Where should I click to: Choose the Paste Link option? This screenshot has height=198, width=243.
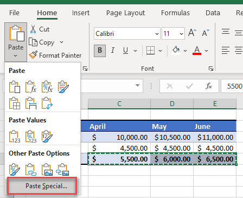point(31,170)
